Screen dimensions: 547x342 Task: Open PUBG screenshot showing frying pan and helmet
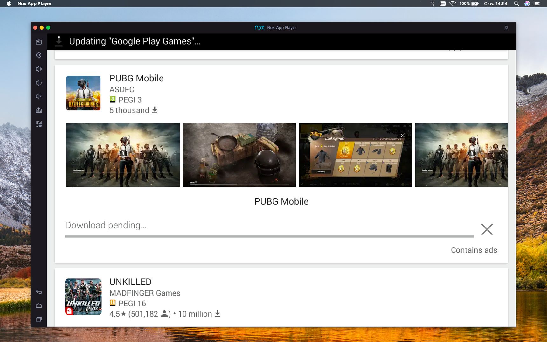pos(239,155)
